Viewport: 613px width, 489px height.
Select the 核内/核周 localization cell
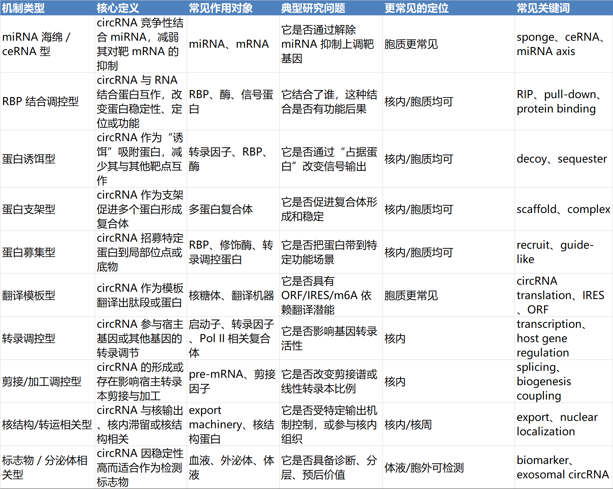click(408, 425)
